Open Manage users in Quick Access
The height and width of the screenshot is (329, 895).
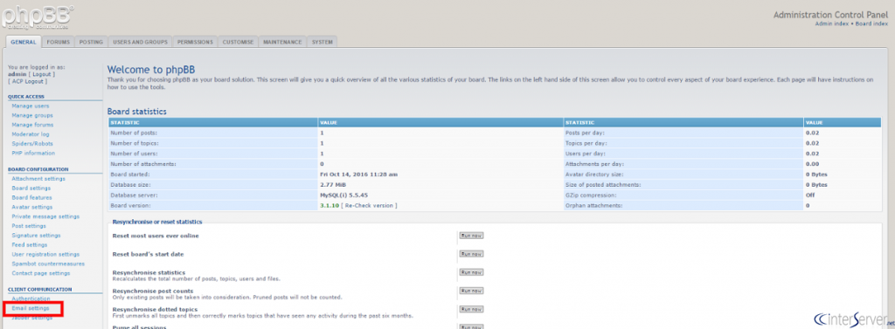click(31, 106)
